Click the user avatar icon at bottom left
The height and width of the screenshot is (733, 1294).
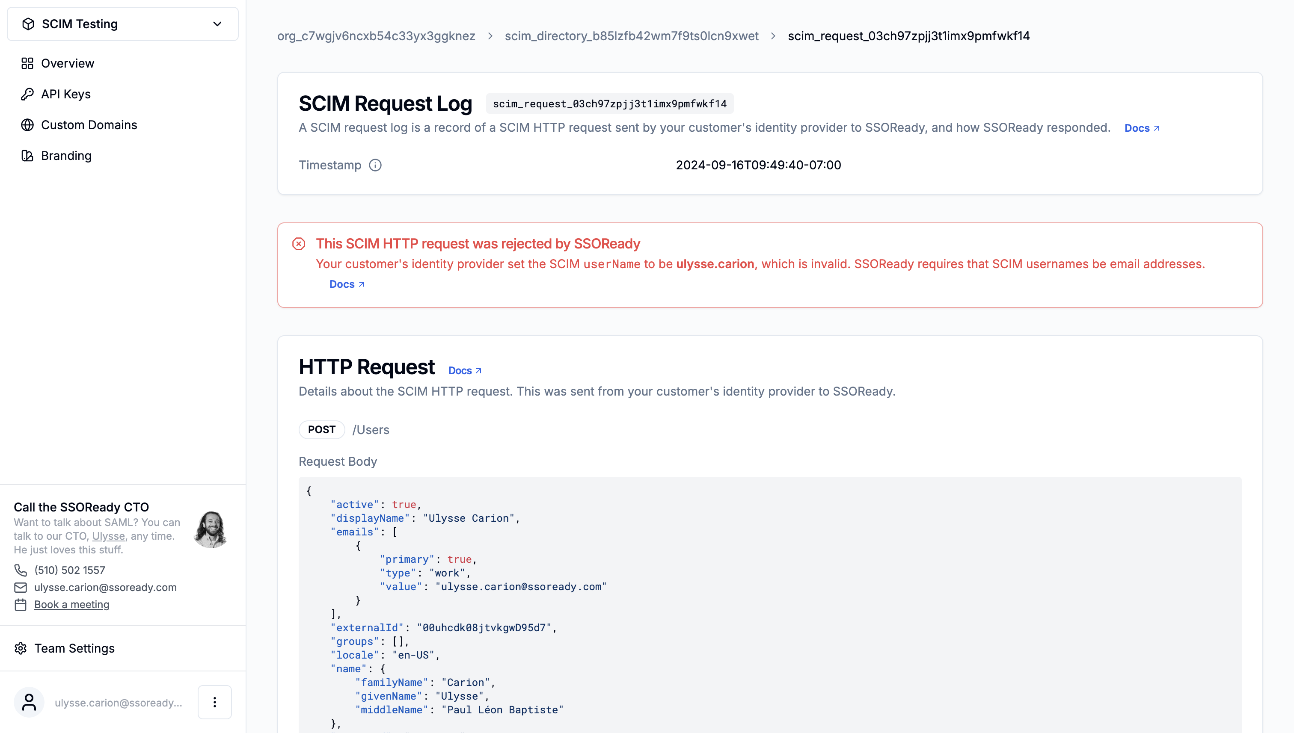tap(29, 702)
